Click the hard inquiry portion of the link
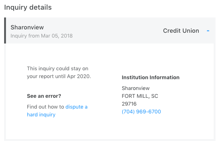 pyautogui.click(x=41, y=115)
